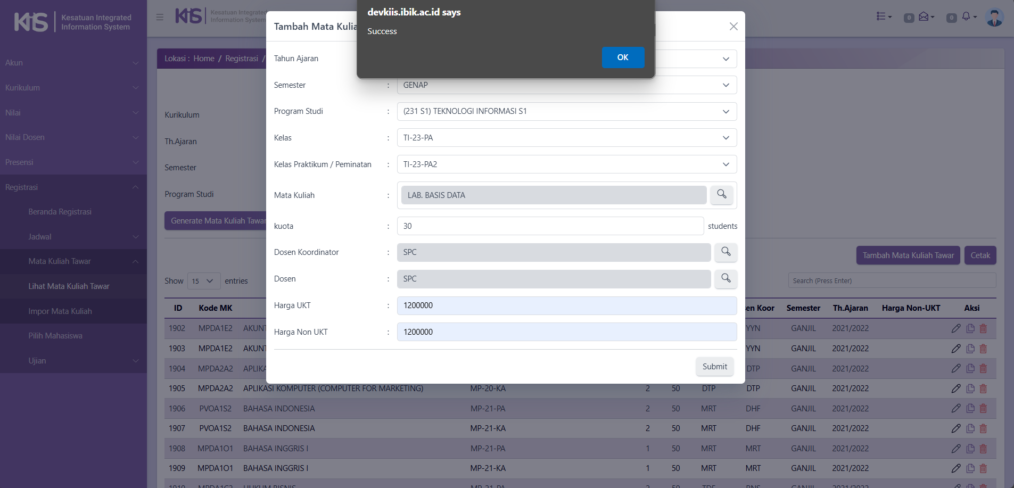Click the Mata Kuliah search magnifier icon

(x=721, y=195)
